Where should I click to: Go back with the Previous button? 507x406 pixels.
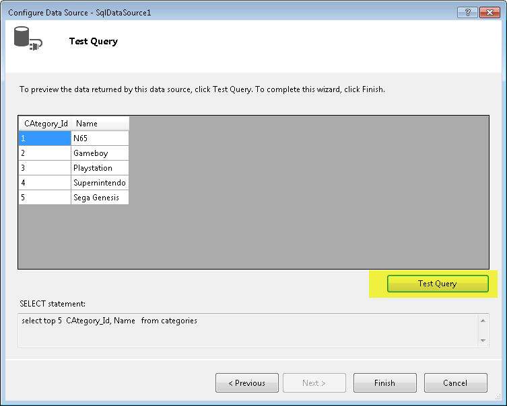(x=246, y=383)
